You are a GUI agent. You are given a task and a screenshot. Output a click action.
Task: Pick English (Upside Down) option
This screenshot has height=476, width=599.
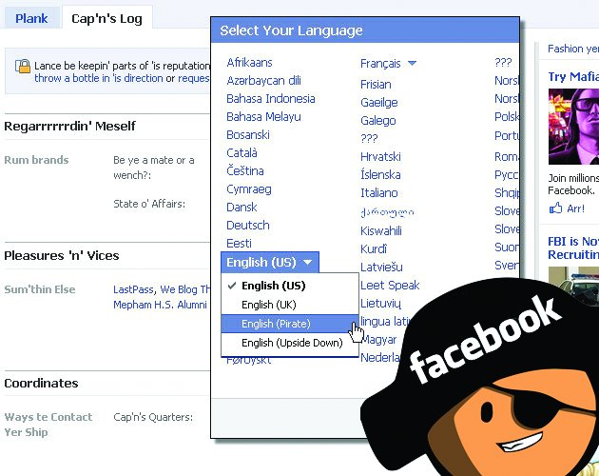[x=290, y=343]
